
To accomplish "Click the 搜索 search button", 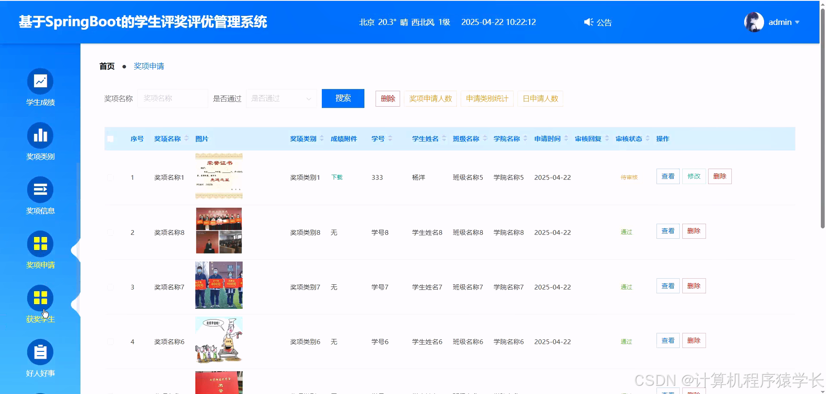I will click(x=343, y=98).
